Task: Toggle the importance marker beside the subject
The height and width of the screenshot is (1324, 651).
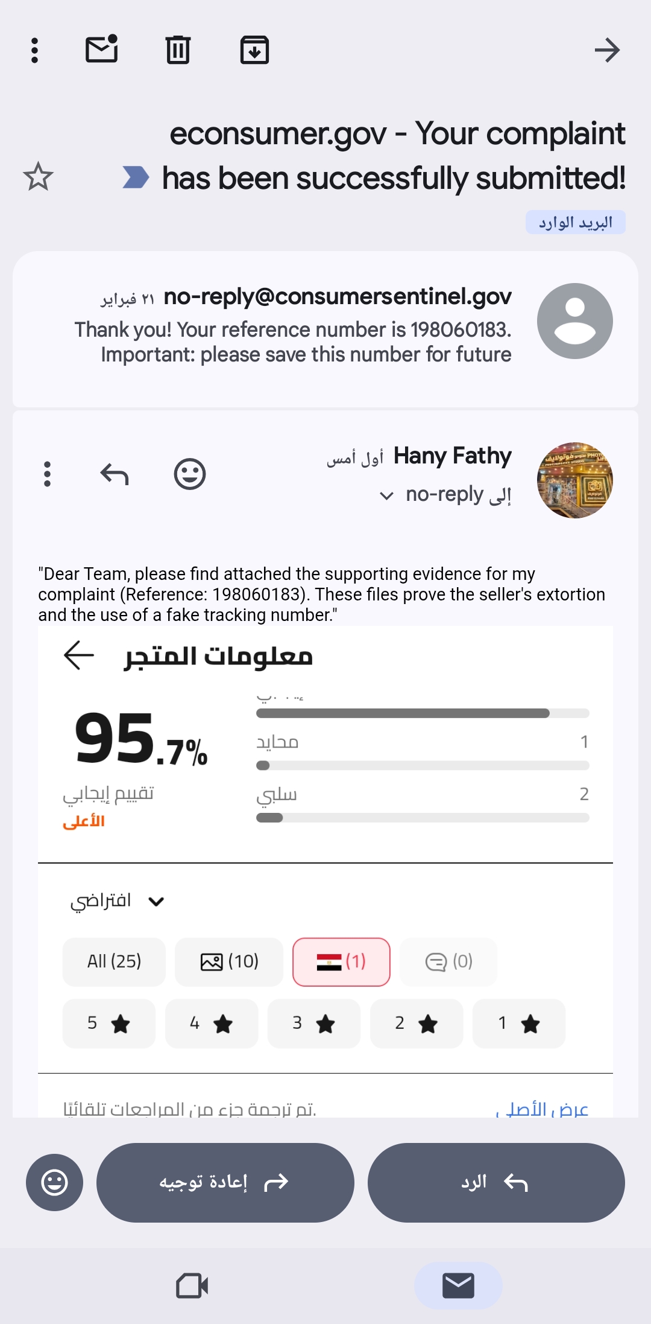Action: pos(136,177)
